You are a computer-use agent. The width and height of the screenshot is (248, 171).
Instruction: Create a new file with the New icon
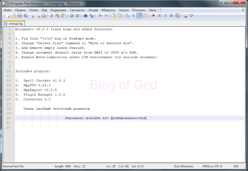click(8, 16)
